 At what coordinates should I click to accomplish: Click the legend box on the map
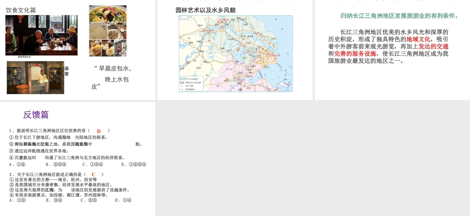191,84
